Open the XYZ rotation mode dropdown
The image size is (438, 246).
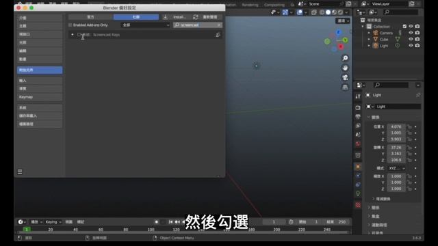(397, 168)
